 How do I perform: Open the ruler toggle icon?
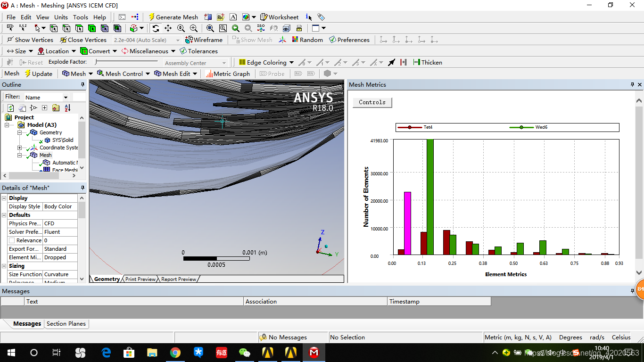299,28
